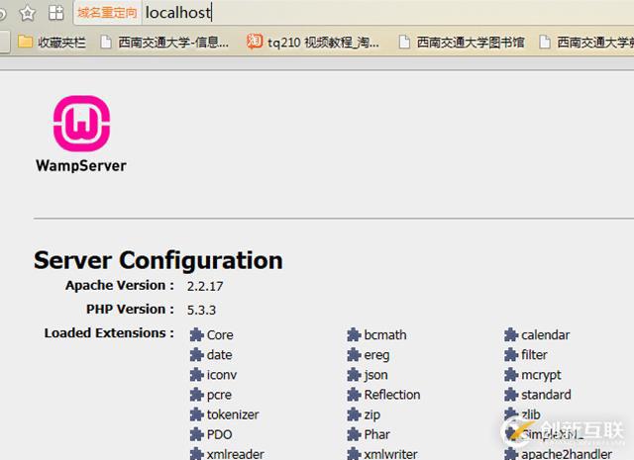
Task: Click the puzzle icon next to zip
Action: [x=354, y=414]
